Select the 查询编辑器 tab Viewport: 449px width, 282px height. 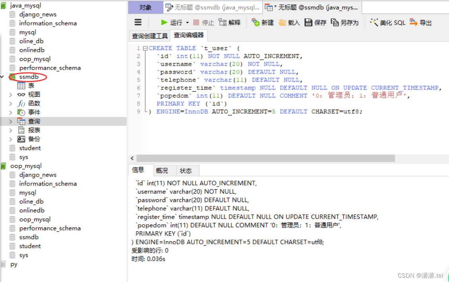pos(189,35)
